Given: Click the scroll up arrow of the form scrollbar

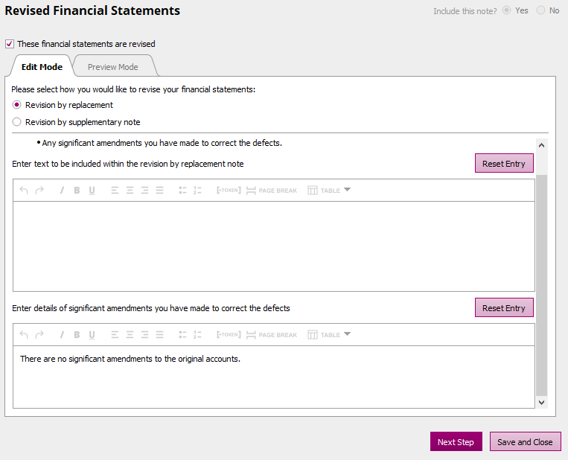Looking at the screenshot, I should point(541,146).
